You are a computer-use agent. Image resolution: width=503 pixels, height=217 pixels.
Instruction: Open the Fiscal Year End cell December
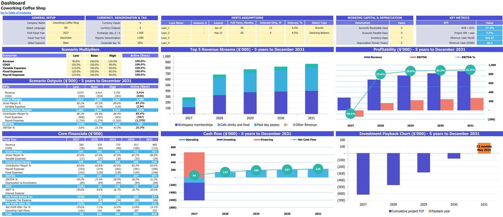65,38
